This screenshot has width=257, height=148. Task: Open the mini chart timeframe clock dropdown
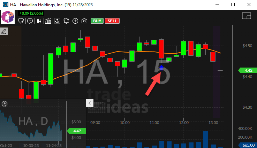(5, 104)
